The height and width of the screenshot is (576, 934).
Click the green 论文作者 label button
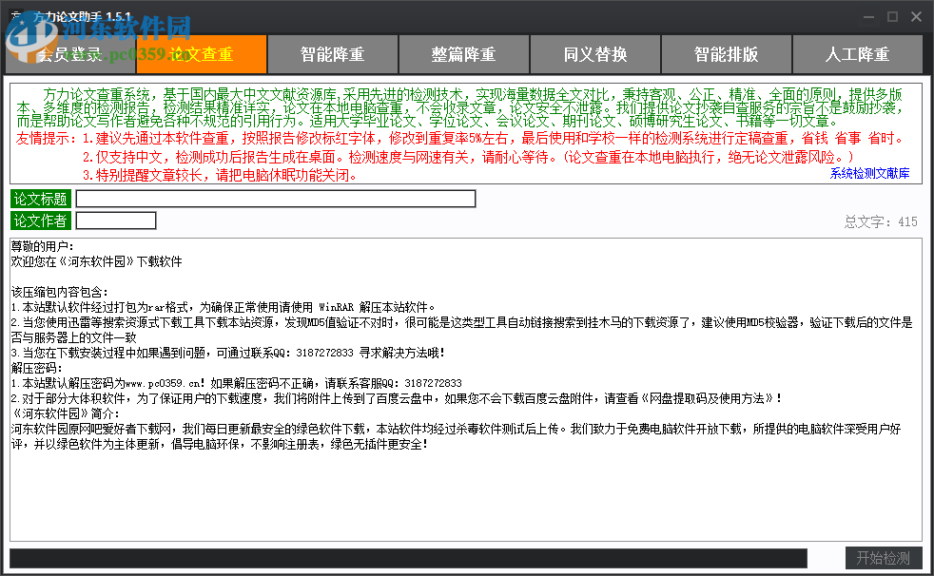tap(40, 220)
